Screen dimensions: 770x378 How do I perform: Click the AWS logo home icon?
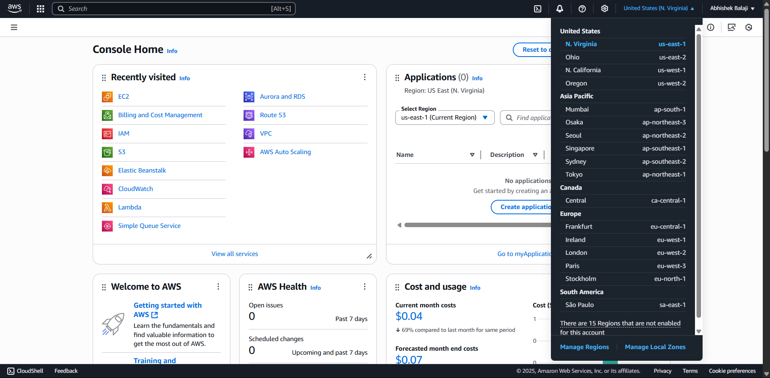[14, 8]
